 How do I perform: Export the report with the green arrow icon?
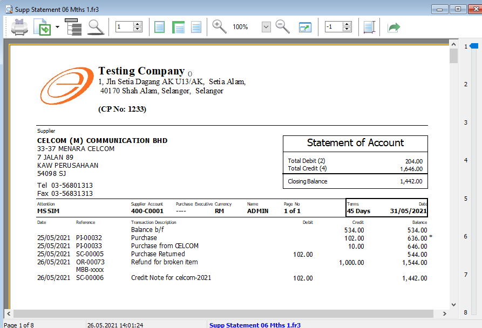click(x=393, y=26)
